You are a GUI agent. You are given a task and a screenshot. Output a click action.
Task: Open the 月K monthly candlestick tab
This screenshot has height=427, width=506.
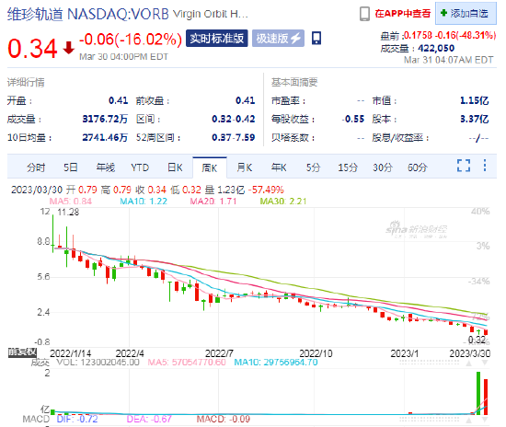pyautogui.click(x=245, y=167)
